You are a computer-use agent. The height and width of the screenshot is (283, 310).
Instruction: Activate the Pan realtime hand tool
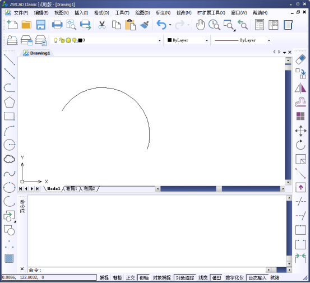200,25
